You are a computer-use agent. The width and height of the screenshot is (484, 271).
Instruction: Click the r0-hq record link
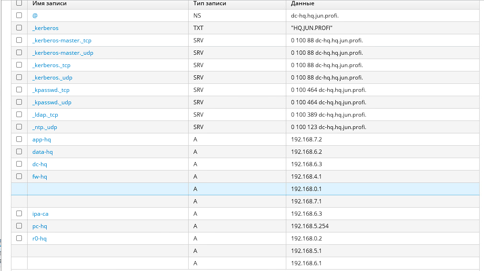(x=40, y=239)
